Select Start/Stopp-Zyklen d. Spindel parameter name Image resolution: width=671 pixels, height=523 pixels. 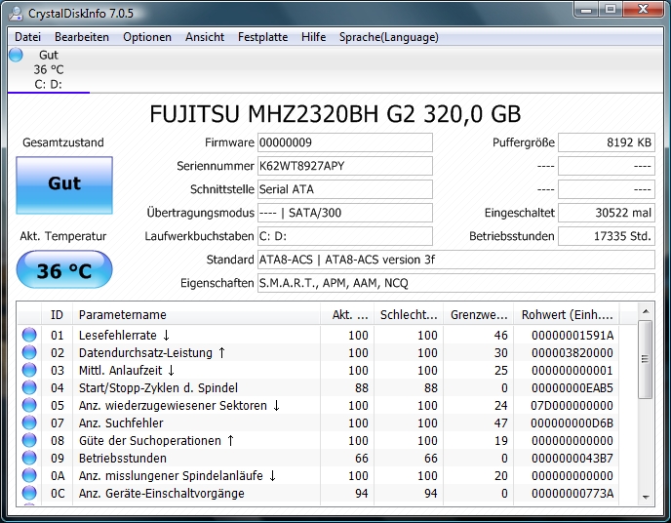158,388
